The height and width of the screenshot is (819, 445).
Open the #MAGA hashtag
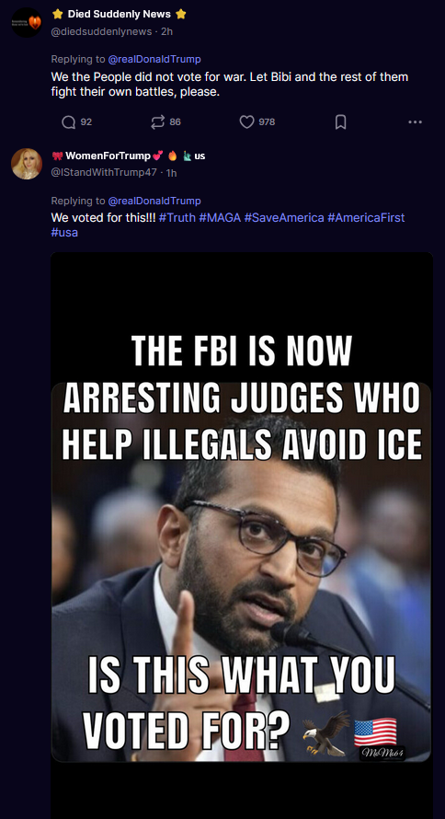click(x=220, y=217)
